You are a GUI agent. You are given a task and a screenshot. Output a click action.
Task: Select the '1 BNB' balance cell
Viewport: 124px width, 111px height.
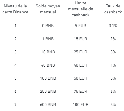tap(48, 39)
